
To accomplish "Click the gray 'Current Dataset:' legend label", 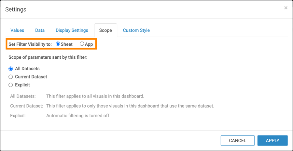I will pyautogui.click(x=26, y=106).
